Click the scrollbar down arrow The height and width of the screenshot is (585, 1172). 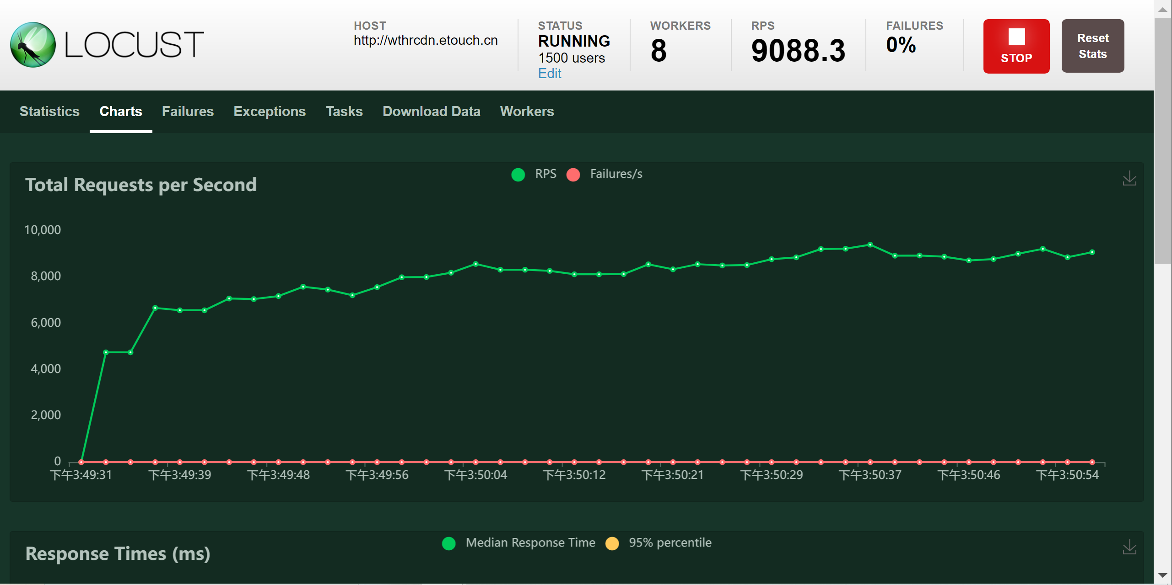click(x=1162, y=575)
